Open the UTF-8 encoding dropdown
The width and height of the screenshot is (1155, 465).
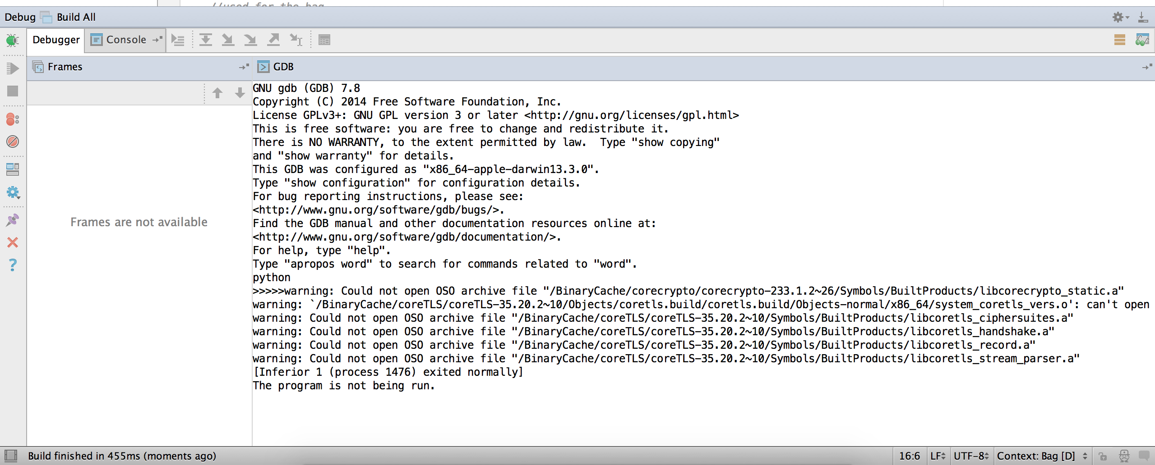tap(971, 456)
